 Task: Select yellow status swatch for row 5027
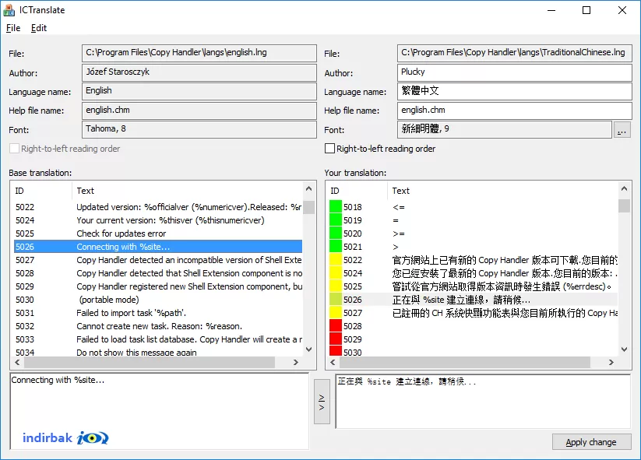click(336, 313)
